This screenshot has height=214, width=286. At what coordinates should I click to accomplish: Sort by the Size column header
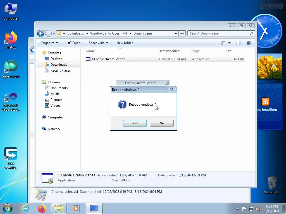coord(235,51)
